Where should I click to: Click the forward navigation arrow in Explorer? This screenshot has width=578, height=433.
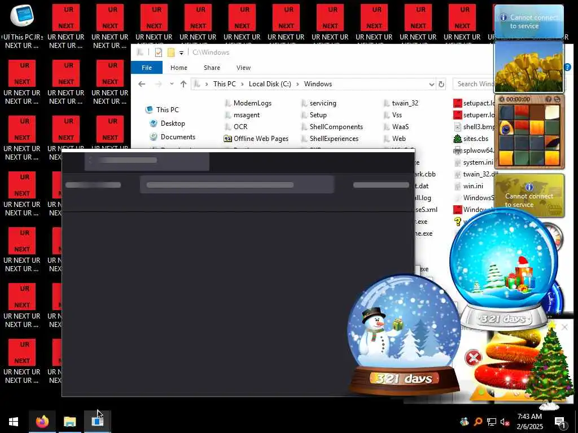[x=159, y=84]
